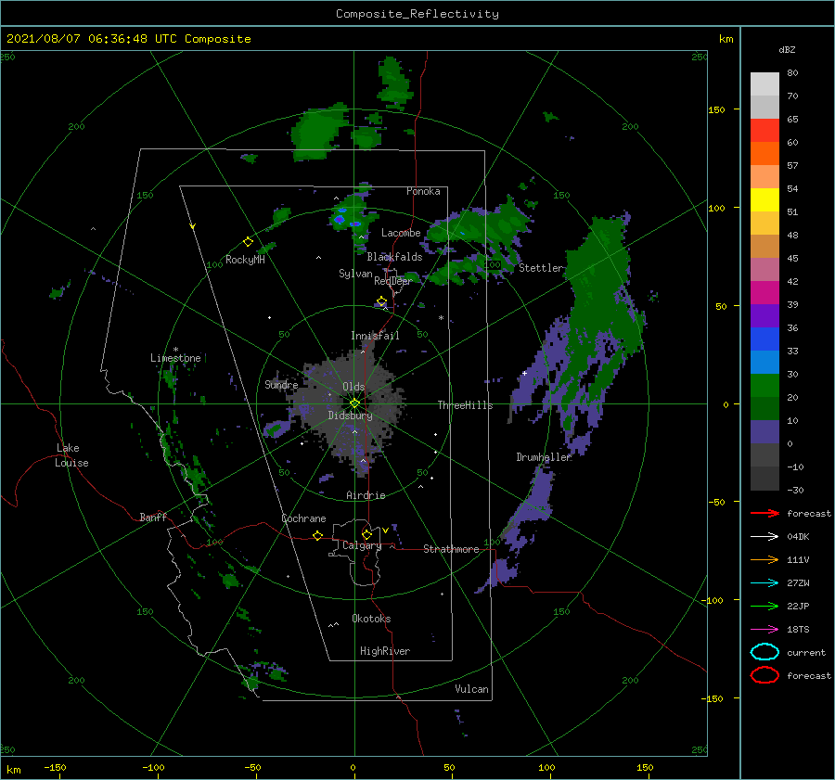This screenshot has height=780, width=835.
Task: Click the yellow diamond marker at the Didsbury radar center
Action: tap(354, 403)
